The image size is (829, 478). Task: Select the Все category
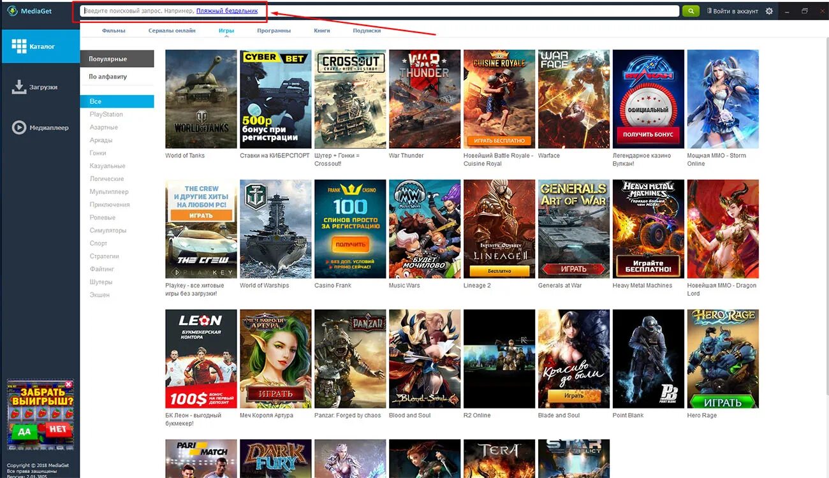coord(117,101)
